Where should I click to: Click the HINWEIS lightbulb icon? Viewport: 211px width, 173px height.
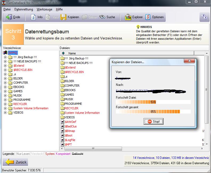click(x=138, y=27)
